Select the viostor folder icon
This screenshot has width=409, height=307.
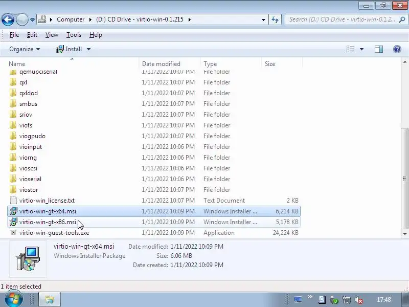pos(13,189)
